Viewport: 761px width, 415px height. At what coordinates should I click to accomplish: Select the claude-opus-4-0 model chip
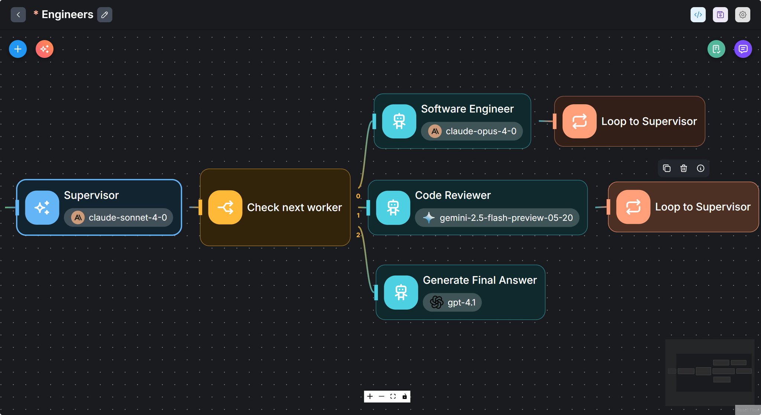(x=472, y=131)
